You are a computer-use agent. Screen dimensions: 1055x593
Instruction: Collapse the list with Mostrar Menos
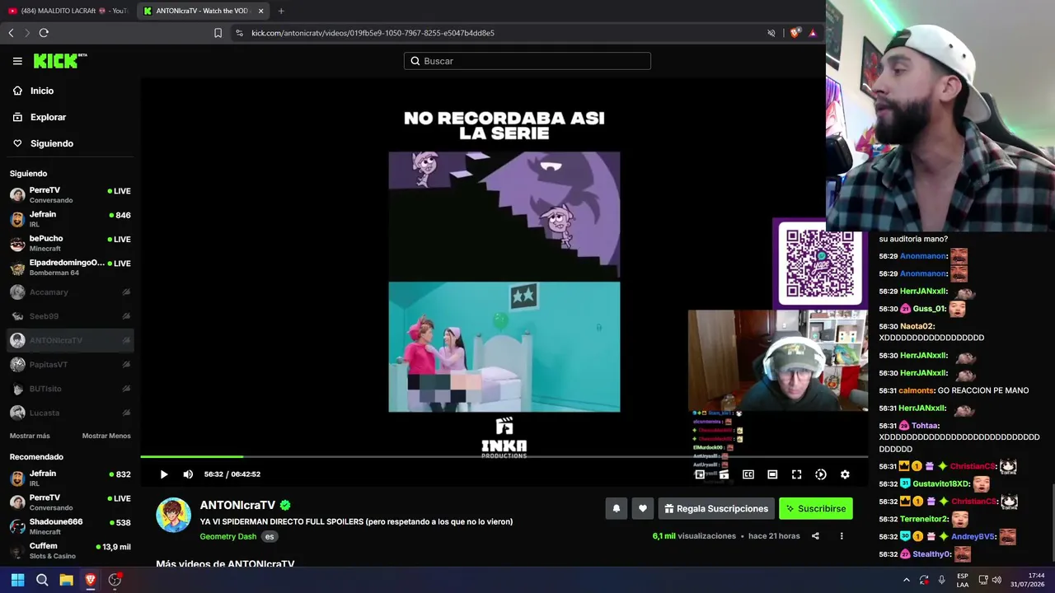click(106, 436)
